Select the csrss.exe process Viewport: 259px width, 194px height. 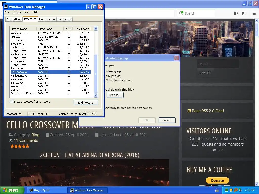coord(51,79)
